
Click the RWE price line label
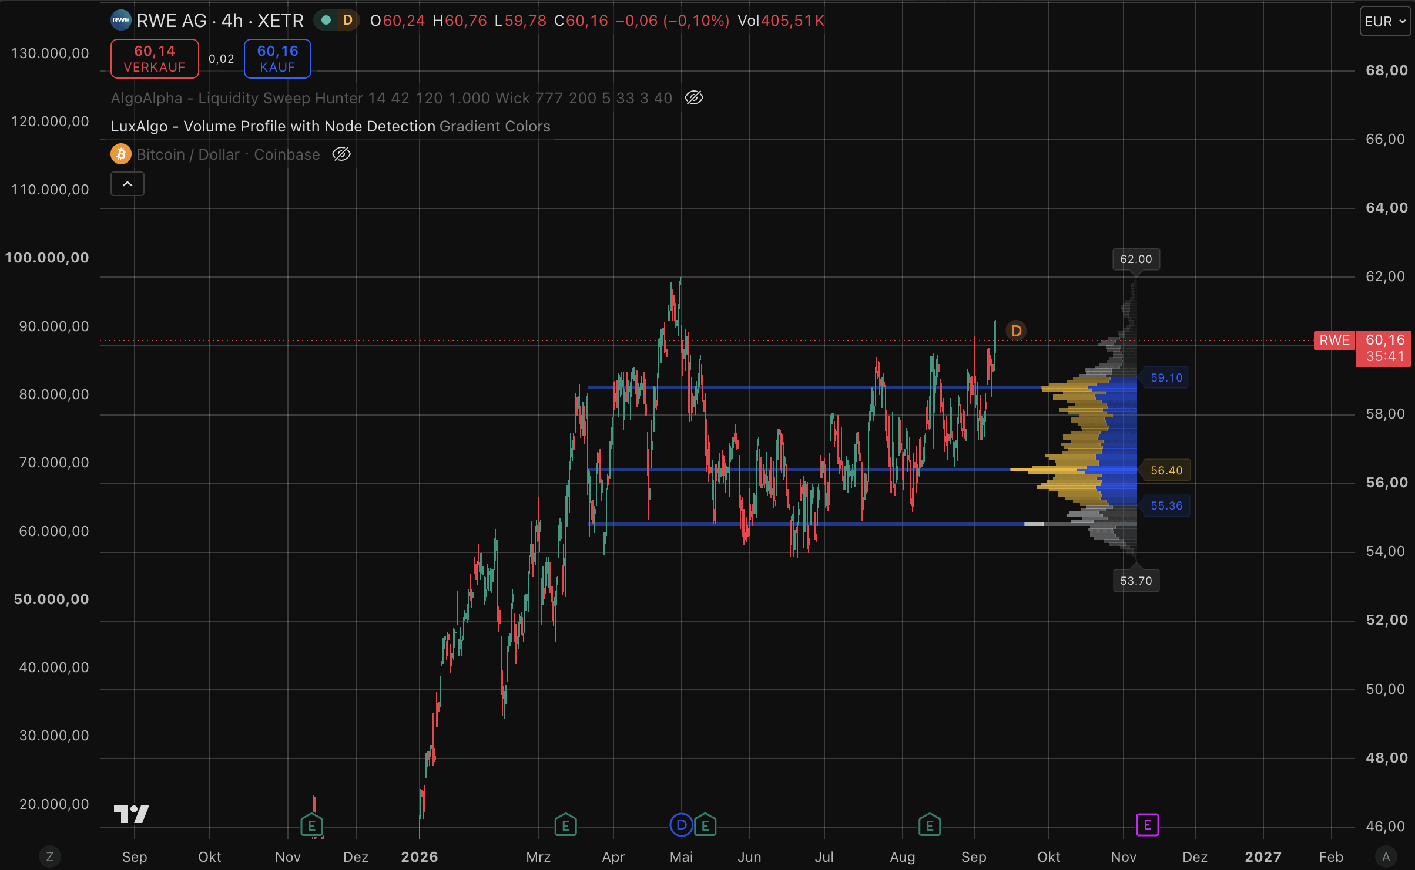(1334, 340)
